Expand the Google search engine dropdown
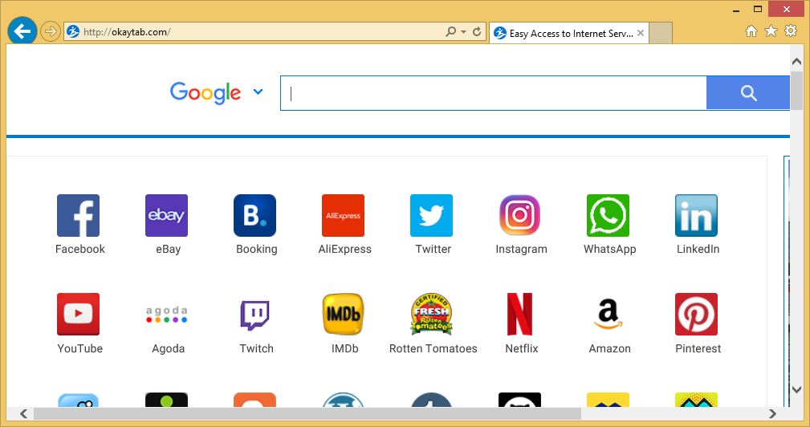The width and height of the screenshot is (810, 427). 258,92
